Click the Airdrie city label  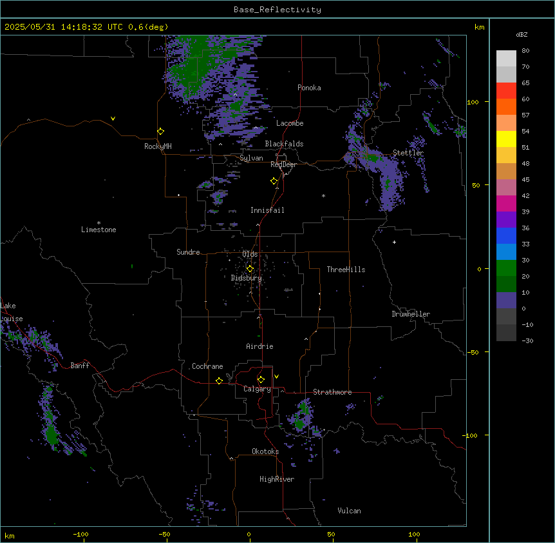point(260,346)
